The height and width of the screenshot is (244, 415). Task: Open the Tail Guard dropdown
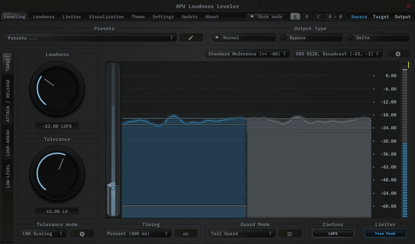241,233
